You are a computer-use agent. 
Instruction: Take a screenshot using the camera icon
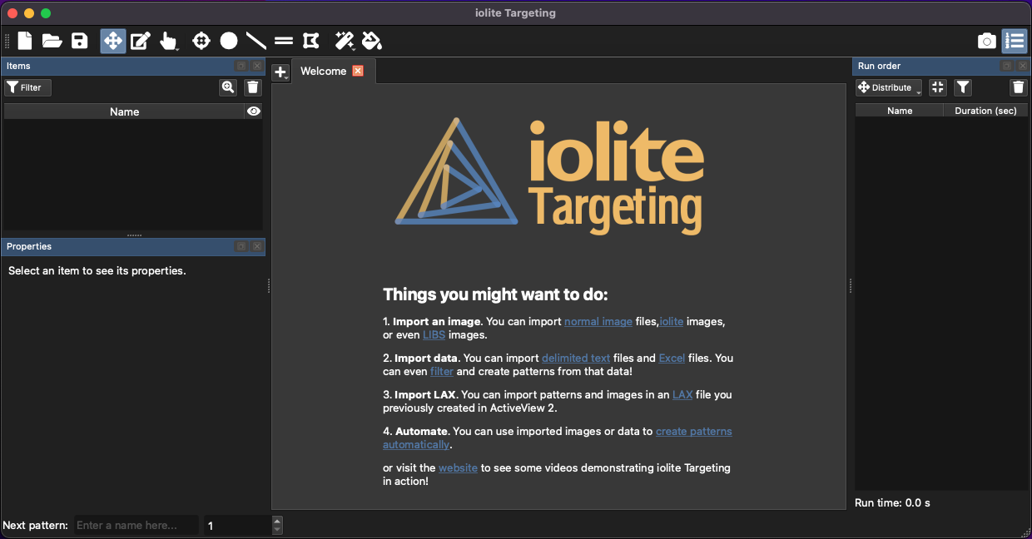click(986, 41)
